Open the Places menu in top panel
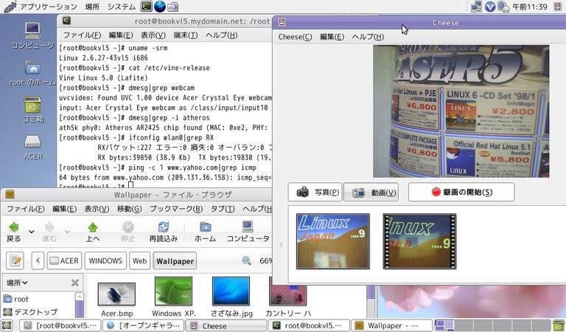The width and height of the screenshot is (566, 332). (92, 7)
